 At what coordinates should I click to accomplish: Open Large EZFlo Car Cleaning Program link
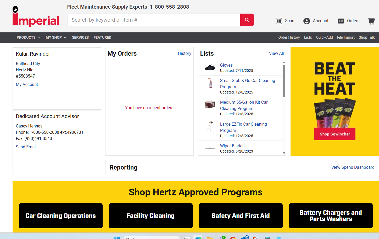(x=243, y=127)
